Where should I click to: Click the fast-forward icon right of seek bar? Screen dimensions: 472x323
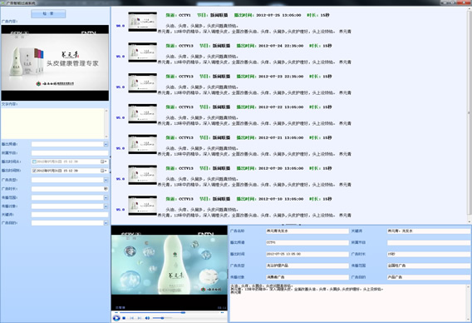coord(222,312)
